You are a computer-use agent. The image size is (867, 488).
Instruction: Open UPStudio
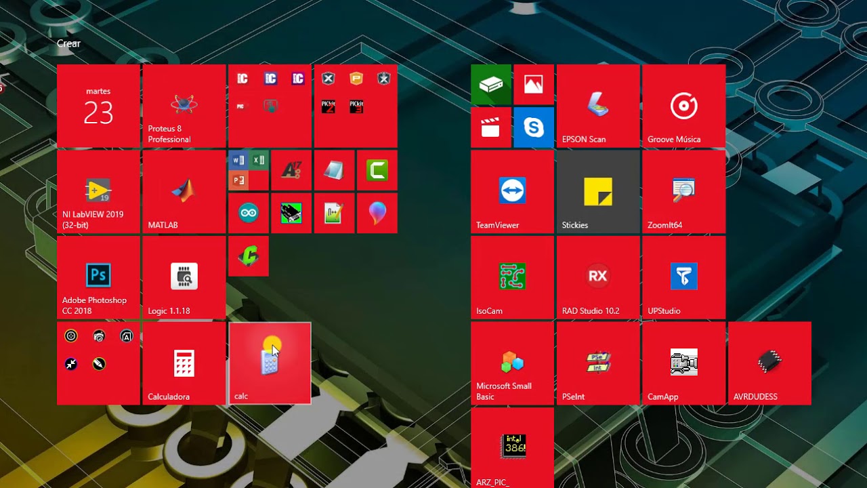click(x=684, y=278)
